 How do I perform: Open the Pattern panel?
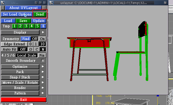tap(20, 93)
